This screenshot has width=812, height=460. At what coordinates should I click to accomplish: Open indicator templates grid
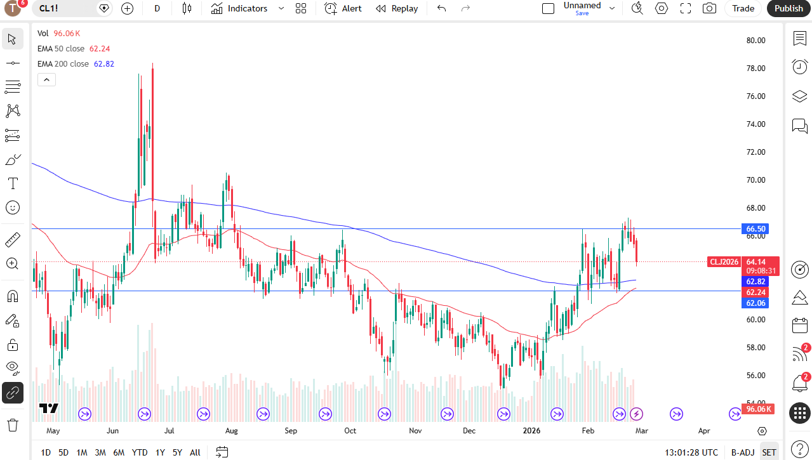click(301, 8)
